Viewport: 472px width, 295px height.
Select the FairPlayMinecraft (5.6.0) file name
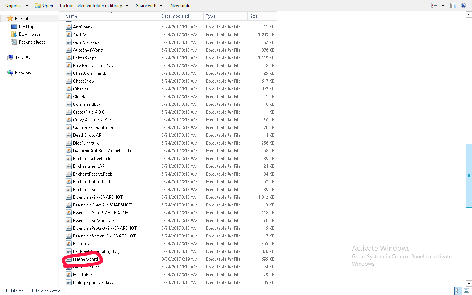pos(96,251)
